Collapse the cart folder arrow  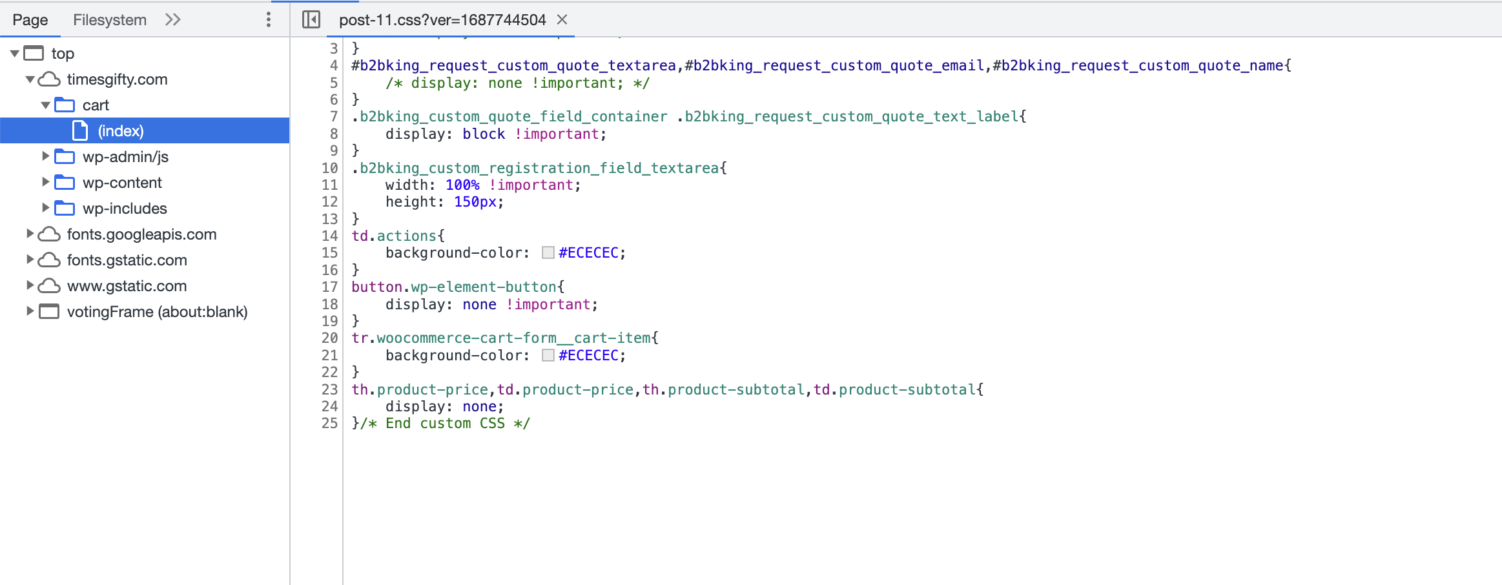tap(45, 105)
